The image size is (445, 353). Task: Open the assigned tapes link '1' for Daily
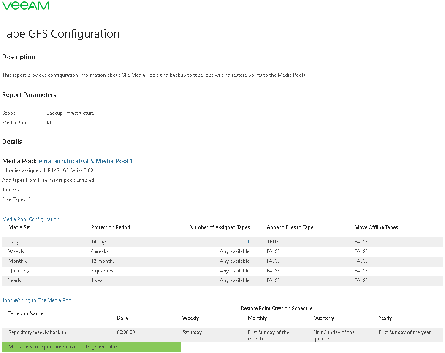248,242
